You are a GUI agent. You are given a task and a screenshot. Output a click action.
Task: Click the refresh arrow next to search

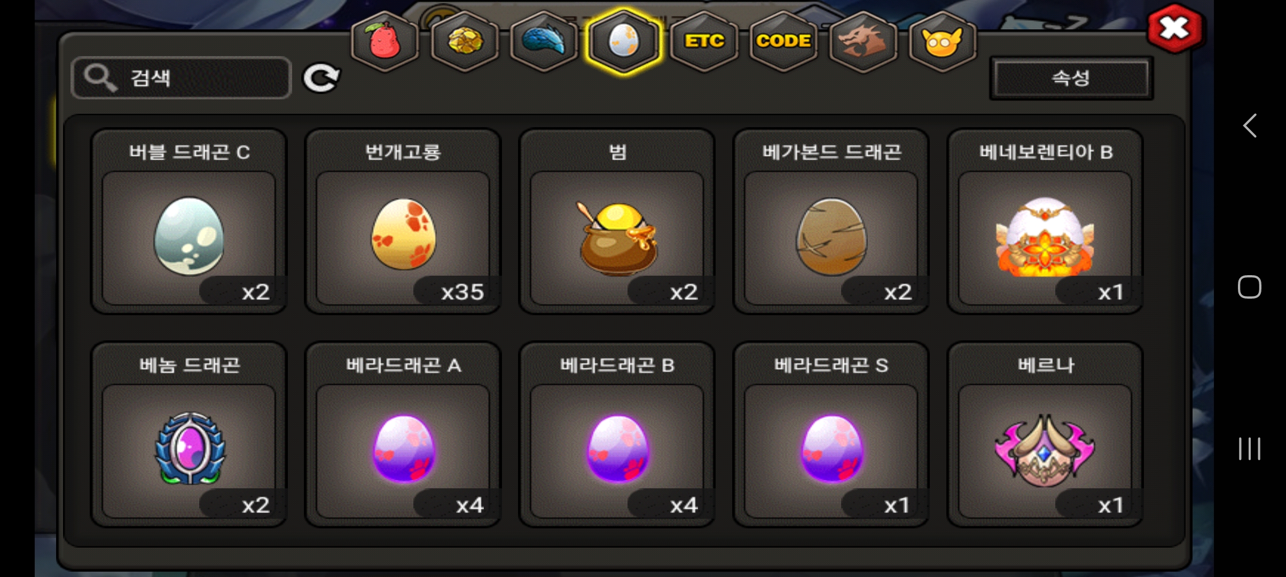coord(321,79)
